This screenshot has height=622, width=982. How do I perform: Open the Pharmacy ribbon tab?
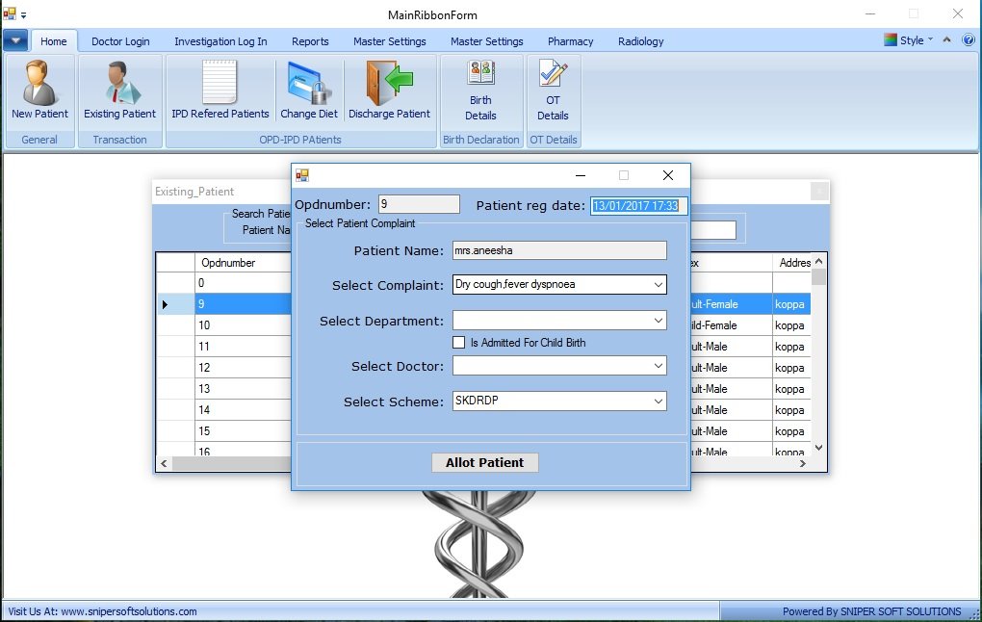570,41
